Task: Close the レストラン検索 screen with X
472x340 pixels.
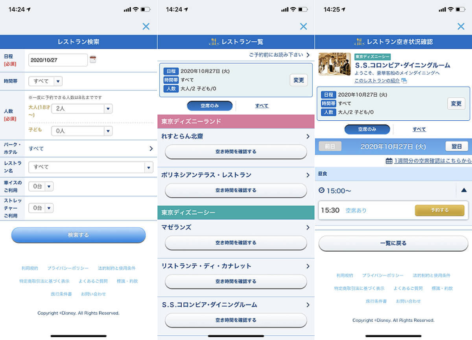Action: tap(146, 26)
